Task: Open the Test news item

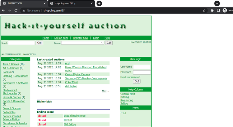Action: click(x=124, y=113)
